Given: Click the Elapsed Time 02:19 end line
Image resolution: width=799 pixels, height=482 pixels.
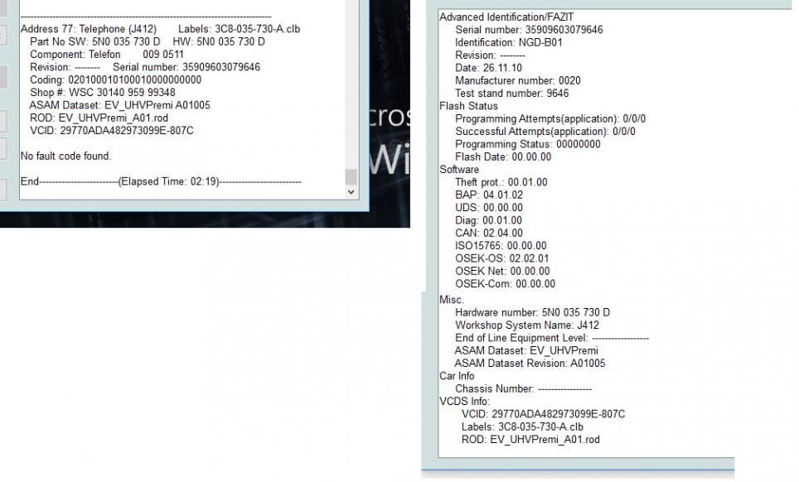Looking at the screenshot, I should coord(161,181).
